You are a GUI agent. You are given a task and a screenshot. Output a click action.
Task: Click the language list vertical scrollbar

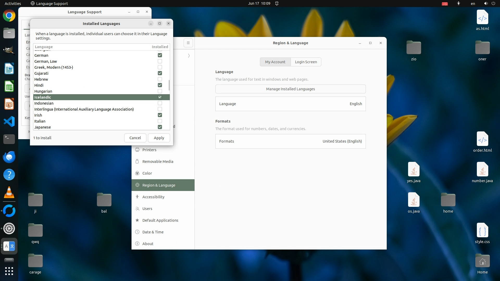169,85
